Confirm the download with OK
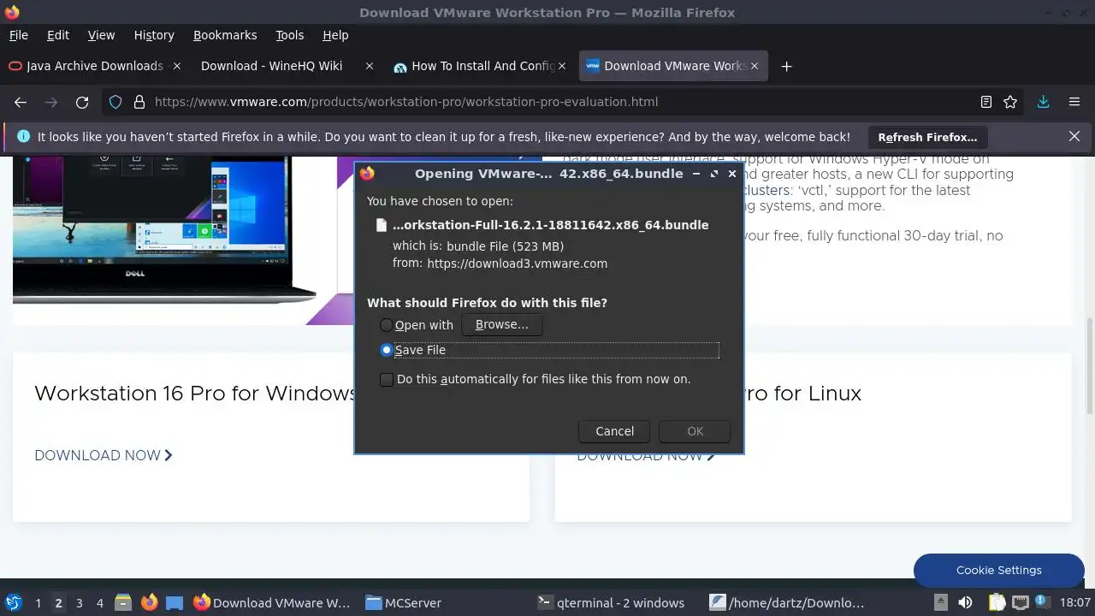Screen dimensions: 1095x616 pos(695,431)
